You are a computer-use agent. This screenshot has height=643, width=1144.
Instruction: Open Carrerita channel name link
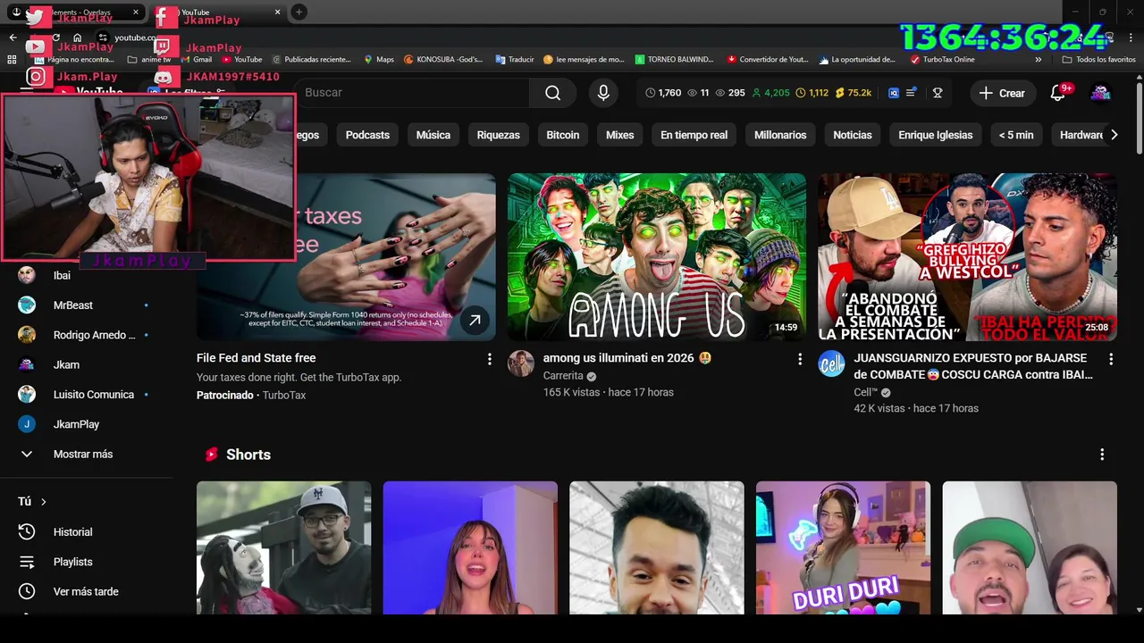[x=563, y=376]
